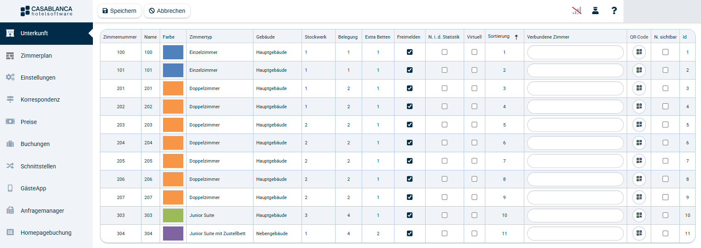This screenshot has width=701, height=248.
Task: Check N. i. d. Statistik for room 205
Action: click(x=445, y=161)
